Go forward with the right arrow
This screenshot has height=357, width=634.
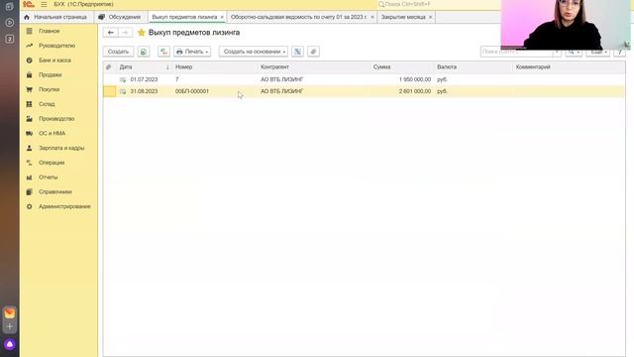coord(126,33)
